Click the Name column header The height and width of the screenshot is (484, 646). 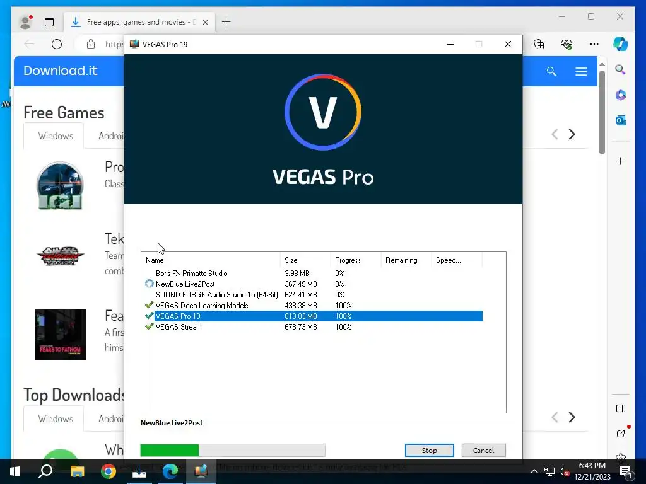coord(211,260)
